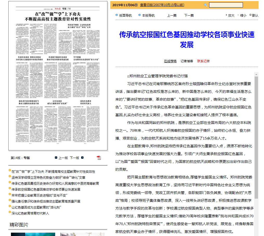Click the left thumbnail under 精彩图片
The height and width of the screenshot is (236, 264).
[x=33, y=234]
